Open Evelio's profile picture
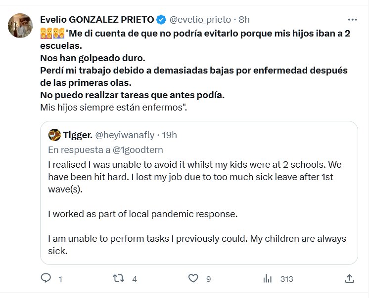 click(20, 26)
